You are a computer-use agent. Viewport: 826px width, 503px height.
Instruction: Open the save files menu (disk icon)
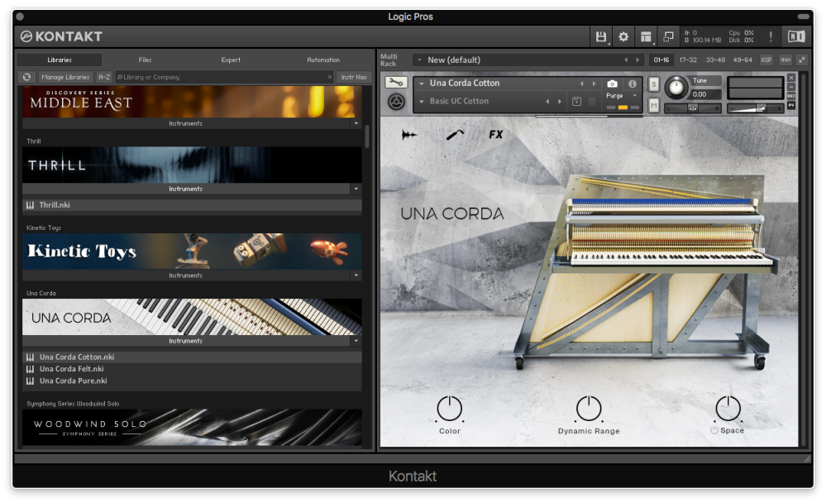(601, 36)
